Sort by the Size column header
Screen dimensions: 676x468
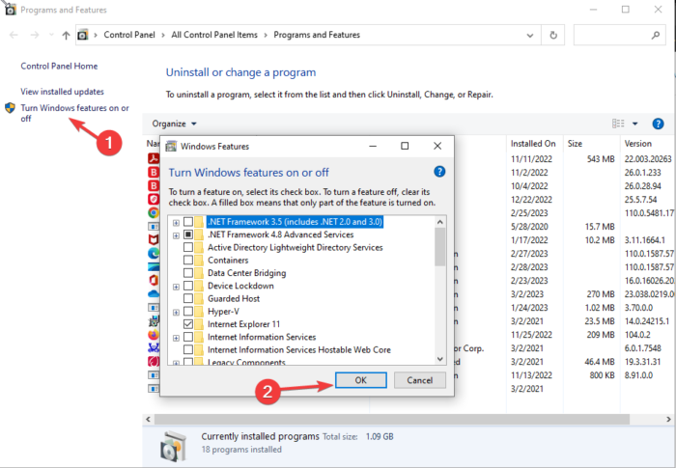pyautogui.click(x=575, y=144)
